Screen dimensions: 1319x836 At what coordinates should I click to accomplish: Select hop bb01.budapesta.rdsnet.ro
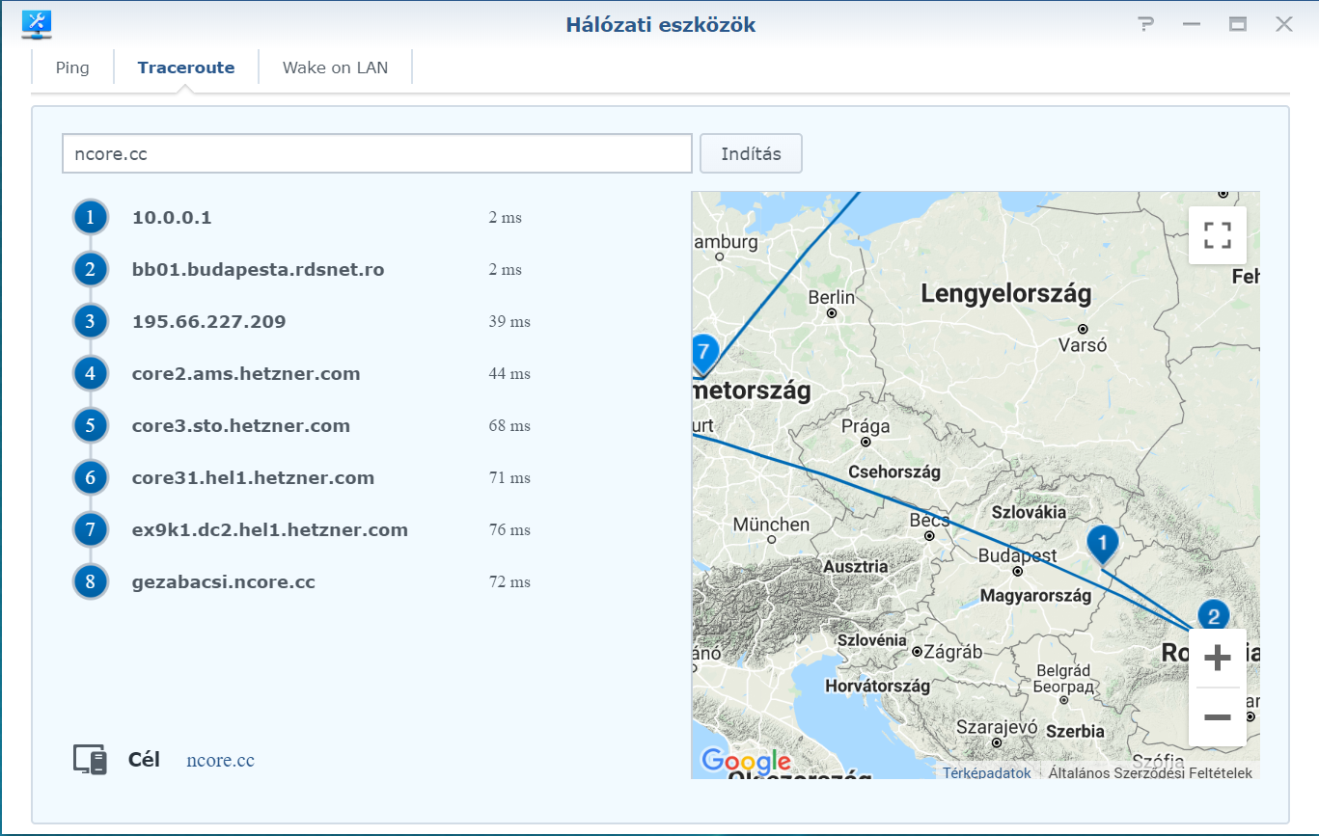click(x=259, y=270)
